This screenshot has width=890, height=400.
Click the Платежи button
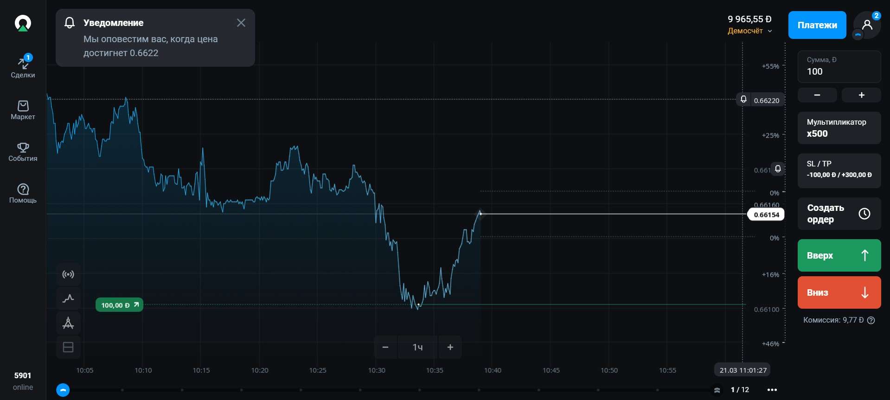[x=817, y=25]
